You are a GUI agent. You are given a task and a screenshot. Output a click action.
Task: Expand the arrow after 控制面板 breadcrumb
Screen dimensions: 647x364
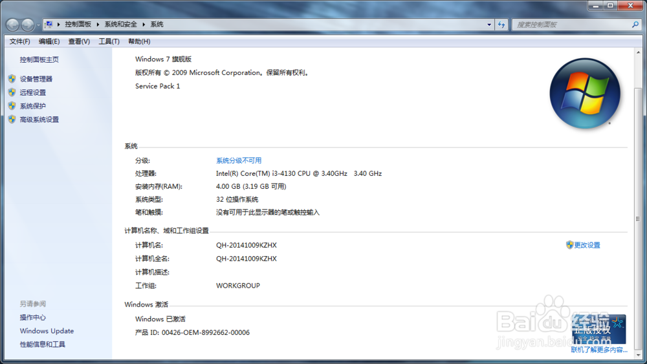98,25
